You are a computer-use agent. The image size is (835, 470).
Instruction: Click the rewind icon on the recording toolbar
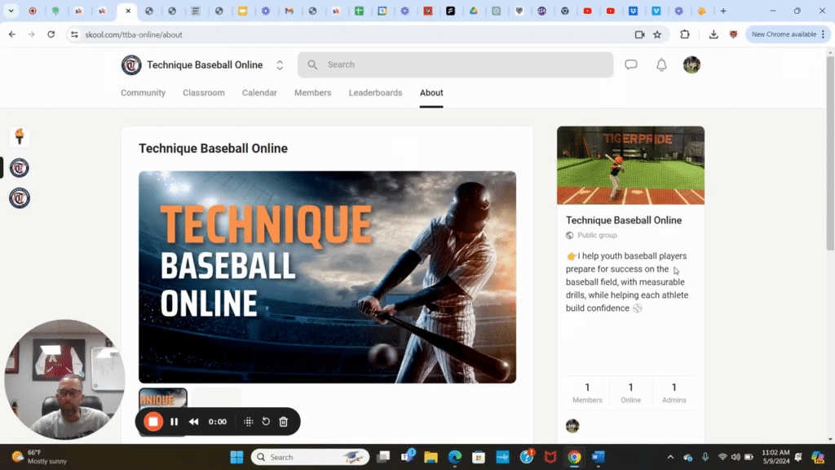coord(192,422)
